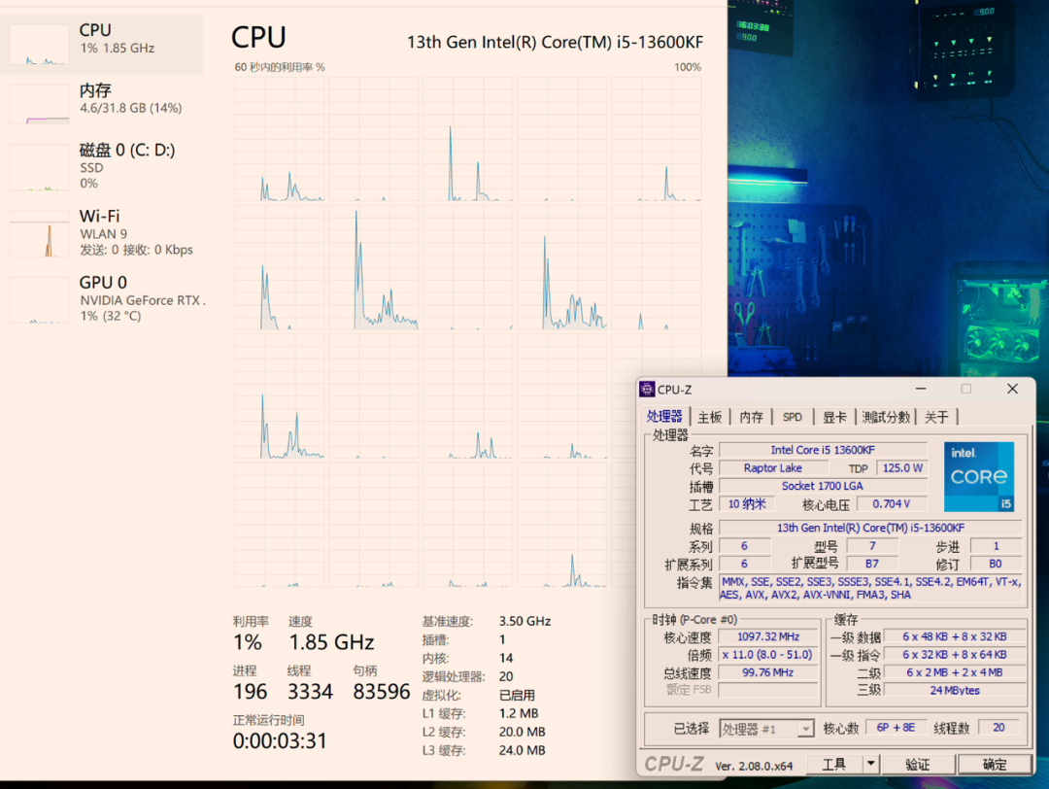Click the L1 缓存 value 1.2 MB
The width and height of the screenshot is (1049, 789).
coord(519,713)
